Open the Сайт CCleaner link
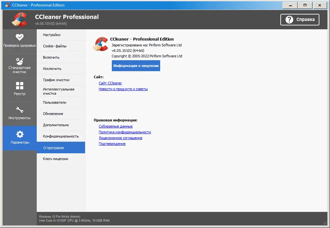This screenshot has height=228, width=330. click(110, 83)
